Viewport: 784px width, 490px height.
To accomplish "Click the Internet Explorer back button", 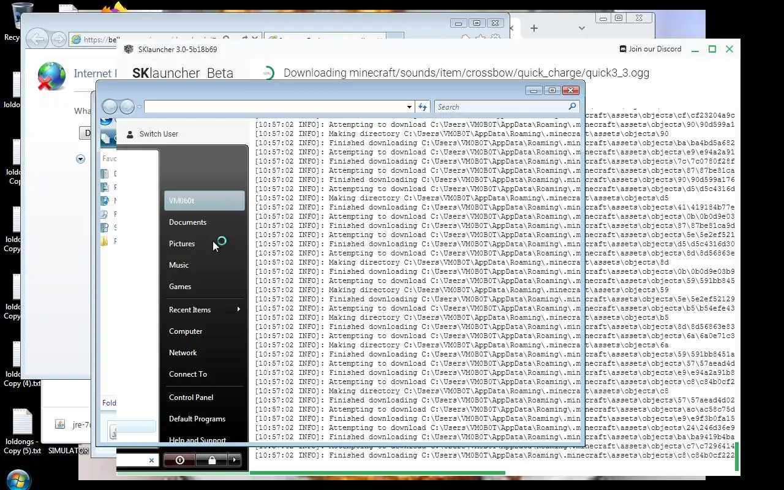I will tap(38, 40).
